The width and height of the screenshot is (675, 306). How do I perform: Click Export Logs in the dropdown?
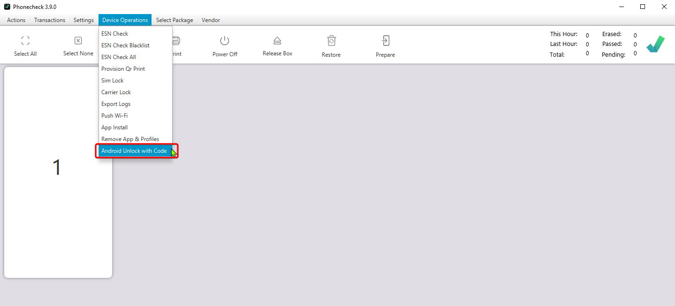pyautogui.click(x=116, y=104)
